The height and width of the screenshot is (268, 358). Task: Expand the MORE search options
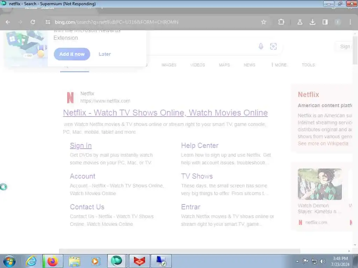coord(279,65)
